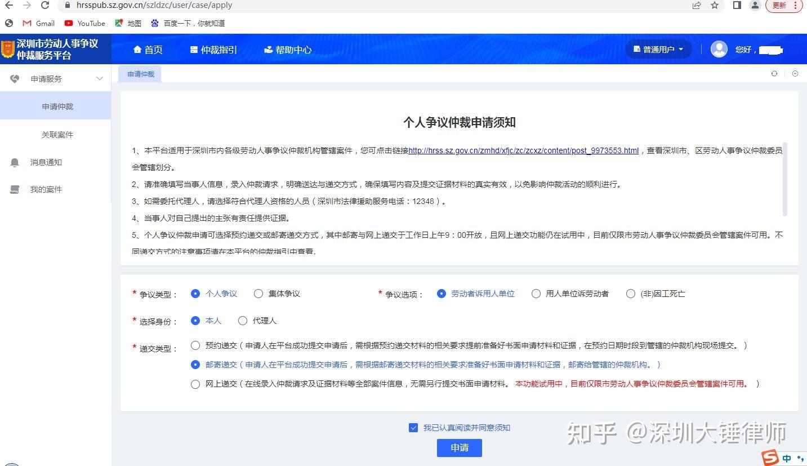Open the 帮助中心 help center icon

[x=268, y=49]
